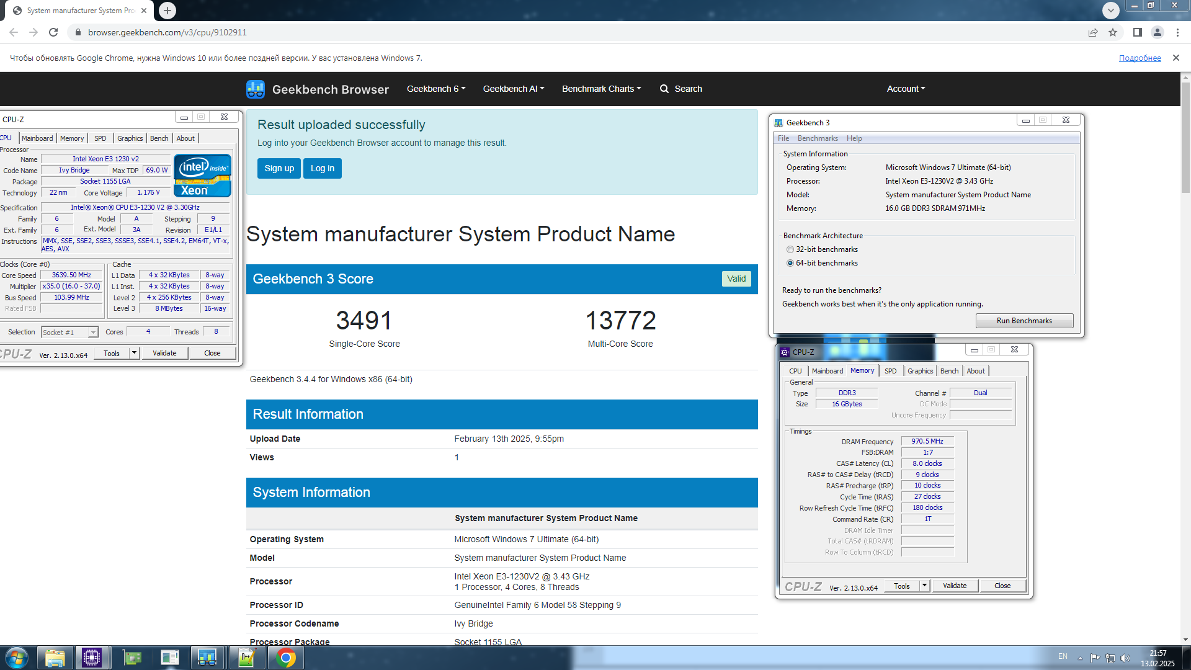Screen dimensions: 1191x670
Task: Show hidden tray icons arrow
Action: pos(1080,658)
